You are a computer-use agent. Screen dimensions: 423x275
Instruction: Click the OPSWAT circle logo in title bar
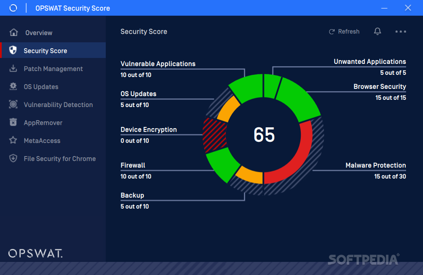tap(13, 8)
